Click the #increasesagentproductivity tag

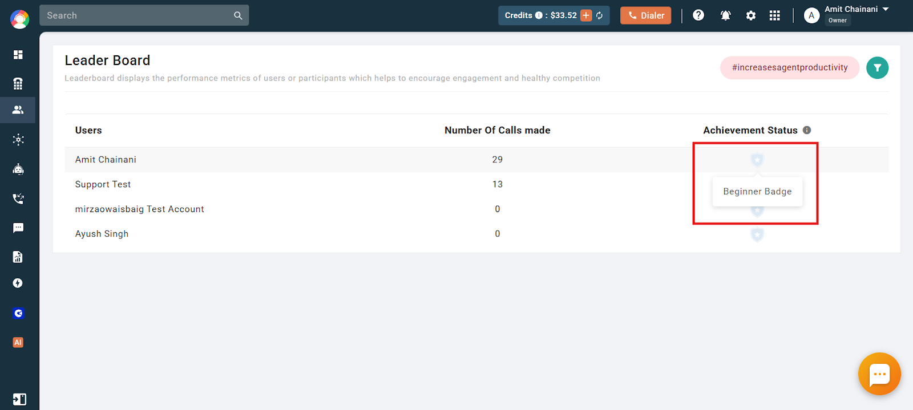(790, 67)
